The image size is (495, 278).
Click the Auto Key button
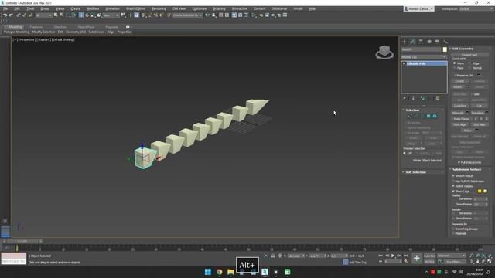click(x=429, y=256)
